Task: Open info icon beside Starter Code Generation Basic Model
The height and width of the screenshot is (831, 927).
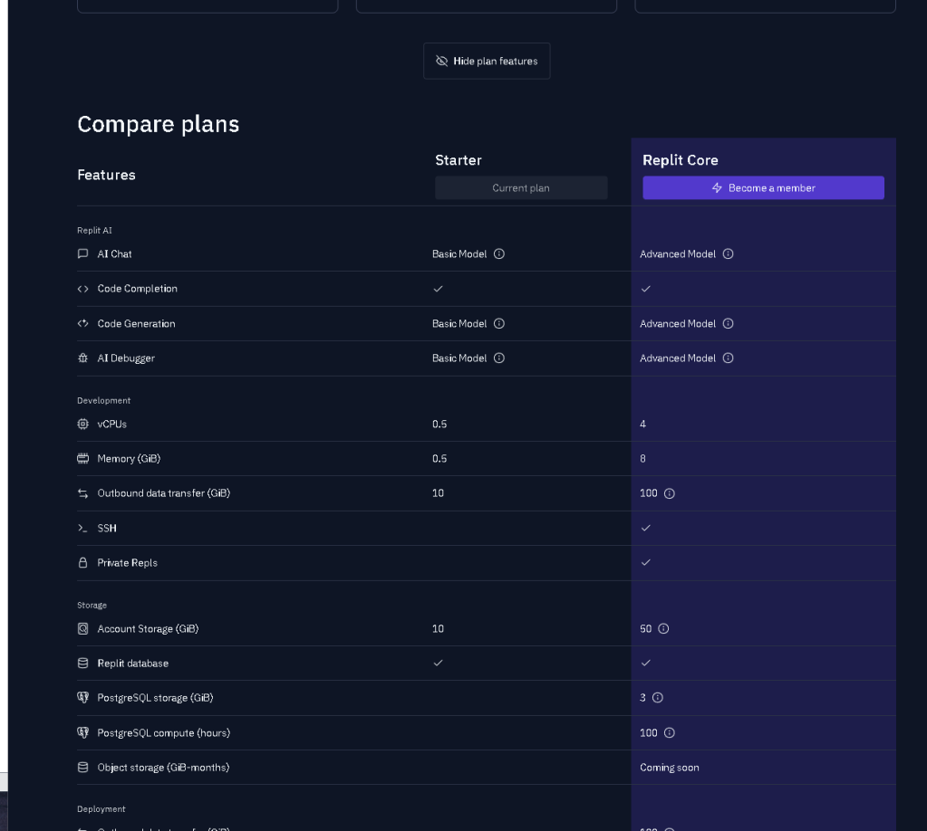Action: pos(499,324)
